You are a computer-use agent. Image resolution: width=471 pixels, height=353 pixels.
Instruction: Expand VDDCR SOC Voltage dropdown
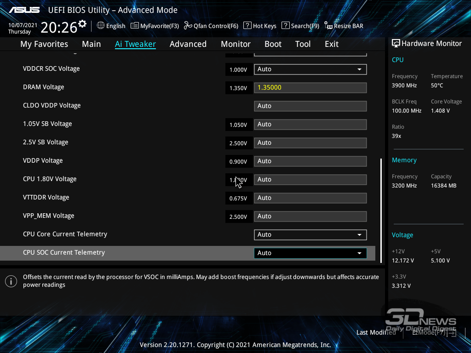[x=310, y=69]
